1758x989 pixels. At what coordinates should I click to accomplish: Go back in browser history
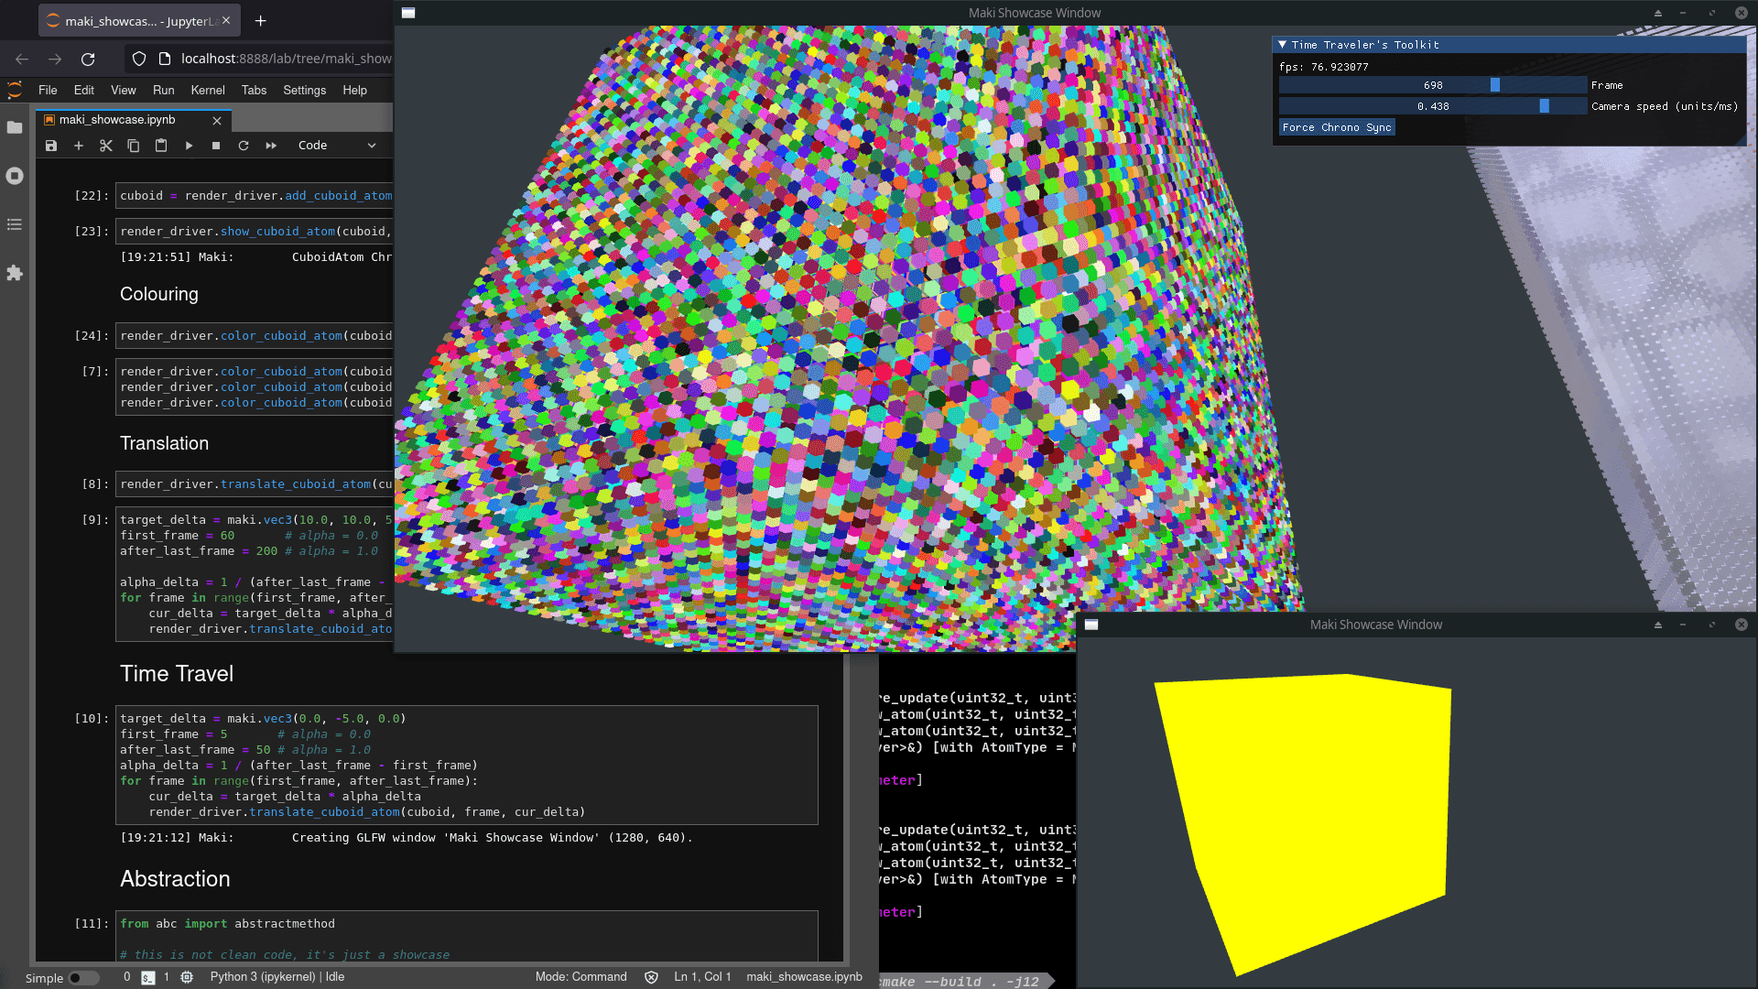[x=22, y=59]
